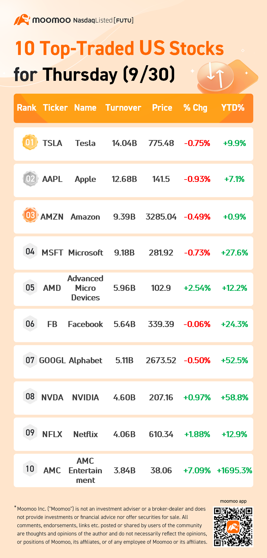This screenshot has width=267, height=558.
Task: Select the AAPL ticker
Action: pyautogui.click(x=52, y=179)
